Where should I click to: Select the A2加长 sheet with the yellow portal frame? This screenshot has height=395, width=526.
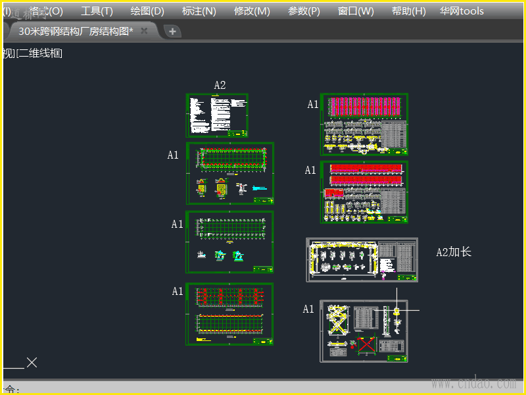click(362, 260)
